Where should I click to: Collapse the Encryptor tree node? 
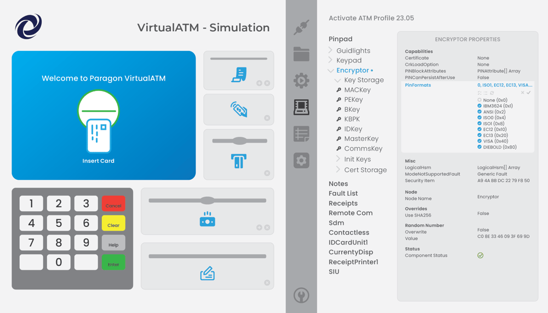tap(330, 71)
